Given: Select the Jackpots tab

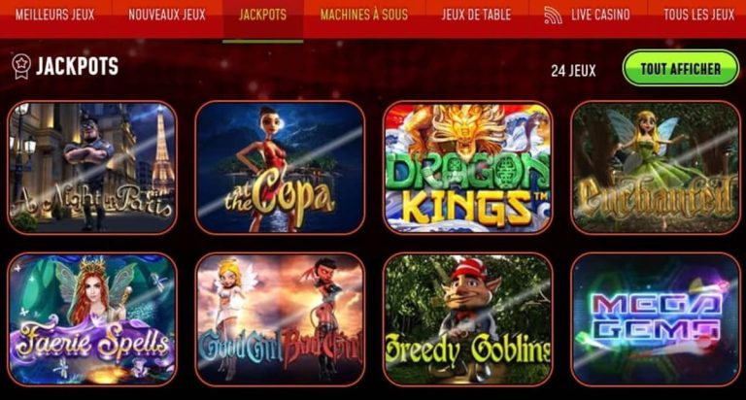Looking at the screenshot, I should click(x=262, y=15).
